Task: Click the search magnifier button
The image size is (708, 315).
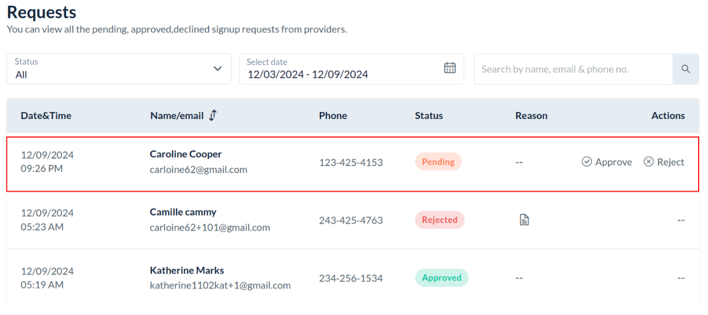Action: coord(686,69)
